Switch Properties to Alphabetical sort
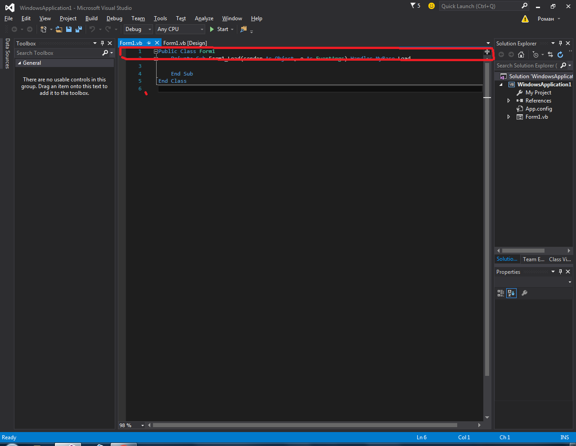 click(x=511, y=293)
